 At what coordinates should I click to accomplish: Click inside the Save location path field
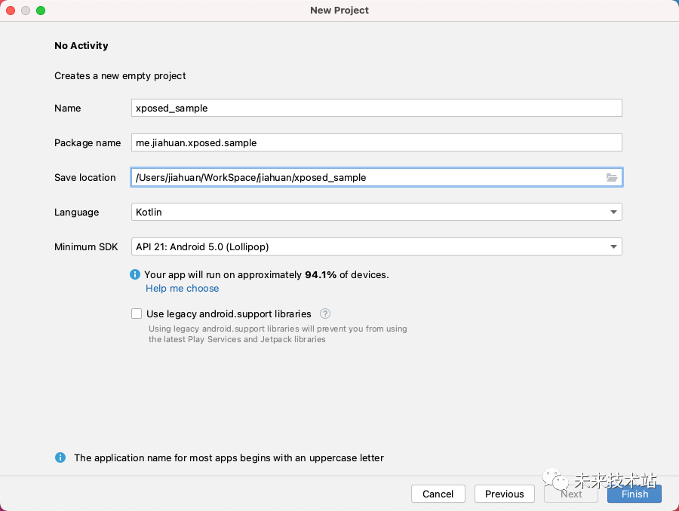[366, 178]
